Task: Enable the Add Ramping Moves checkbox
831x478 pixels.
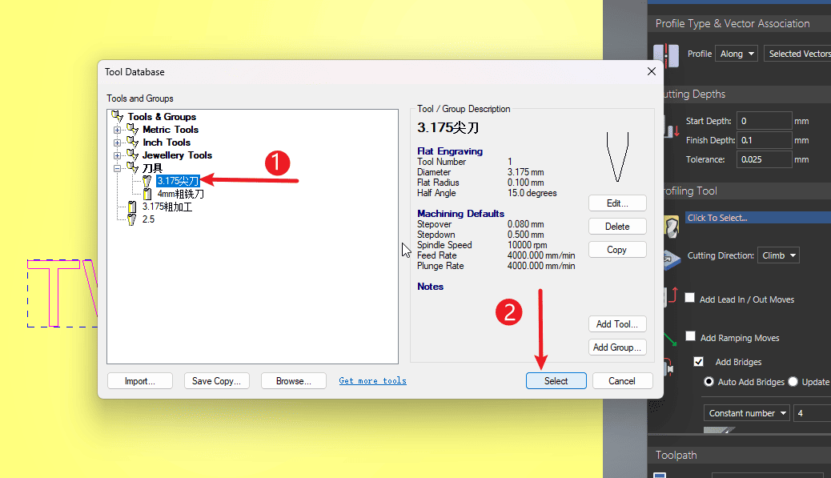Action: pyautogui.click(x=690, y=337)
